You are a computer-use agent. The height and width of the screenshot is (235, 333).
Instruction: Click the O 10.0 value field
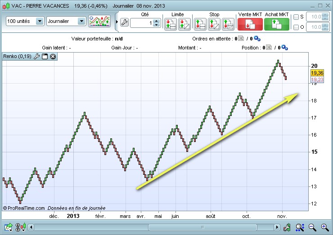[314, 27]
